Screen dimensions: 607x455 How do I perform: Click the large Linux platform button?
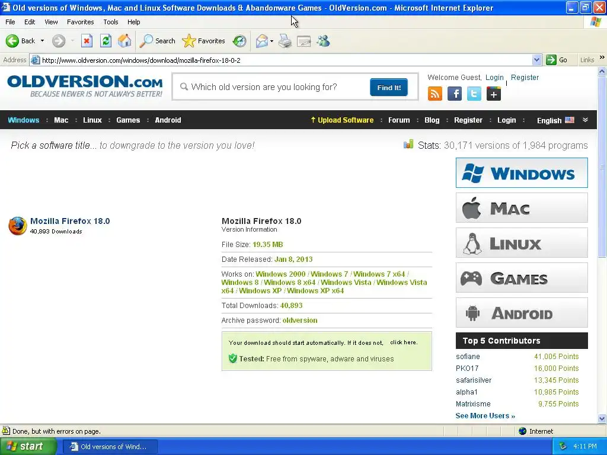pyautogui.click(x=522, y=243)
